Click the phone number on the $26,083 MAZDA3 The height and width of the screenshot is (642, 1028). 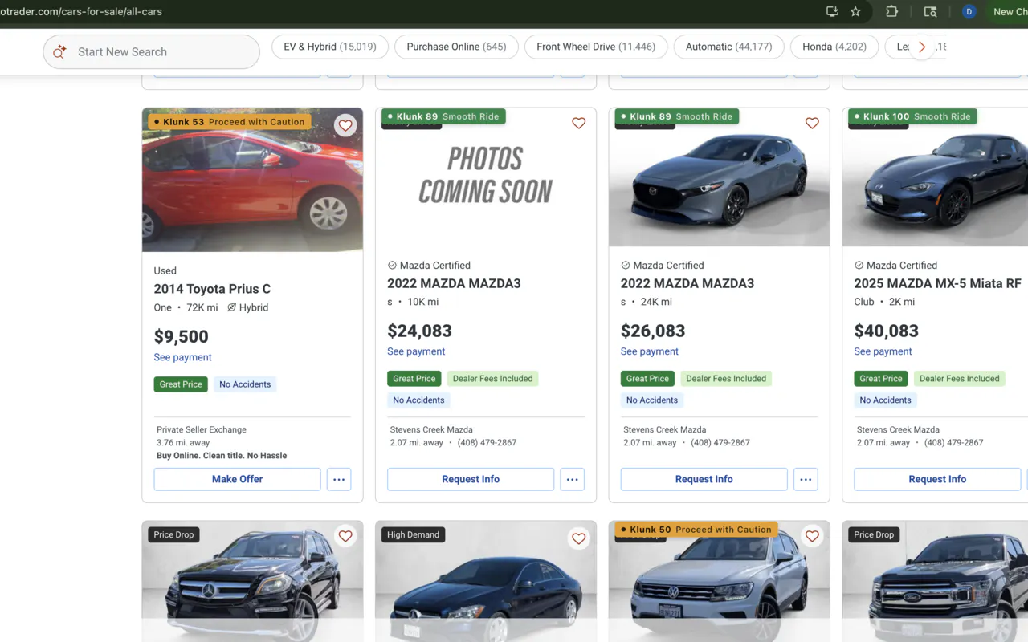click(x=720, y=442)
